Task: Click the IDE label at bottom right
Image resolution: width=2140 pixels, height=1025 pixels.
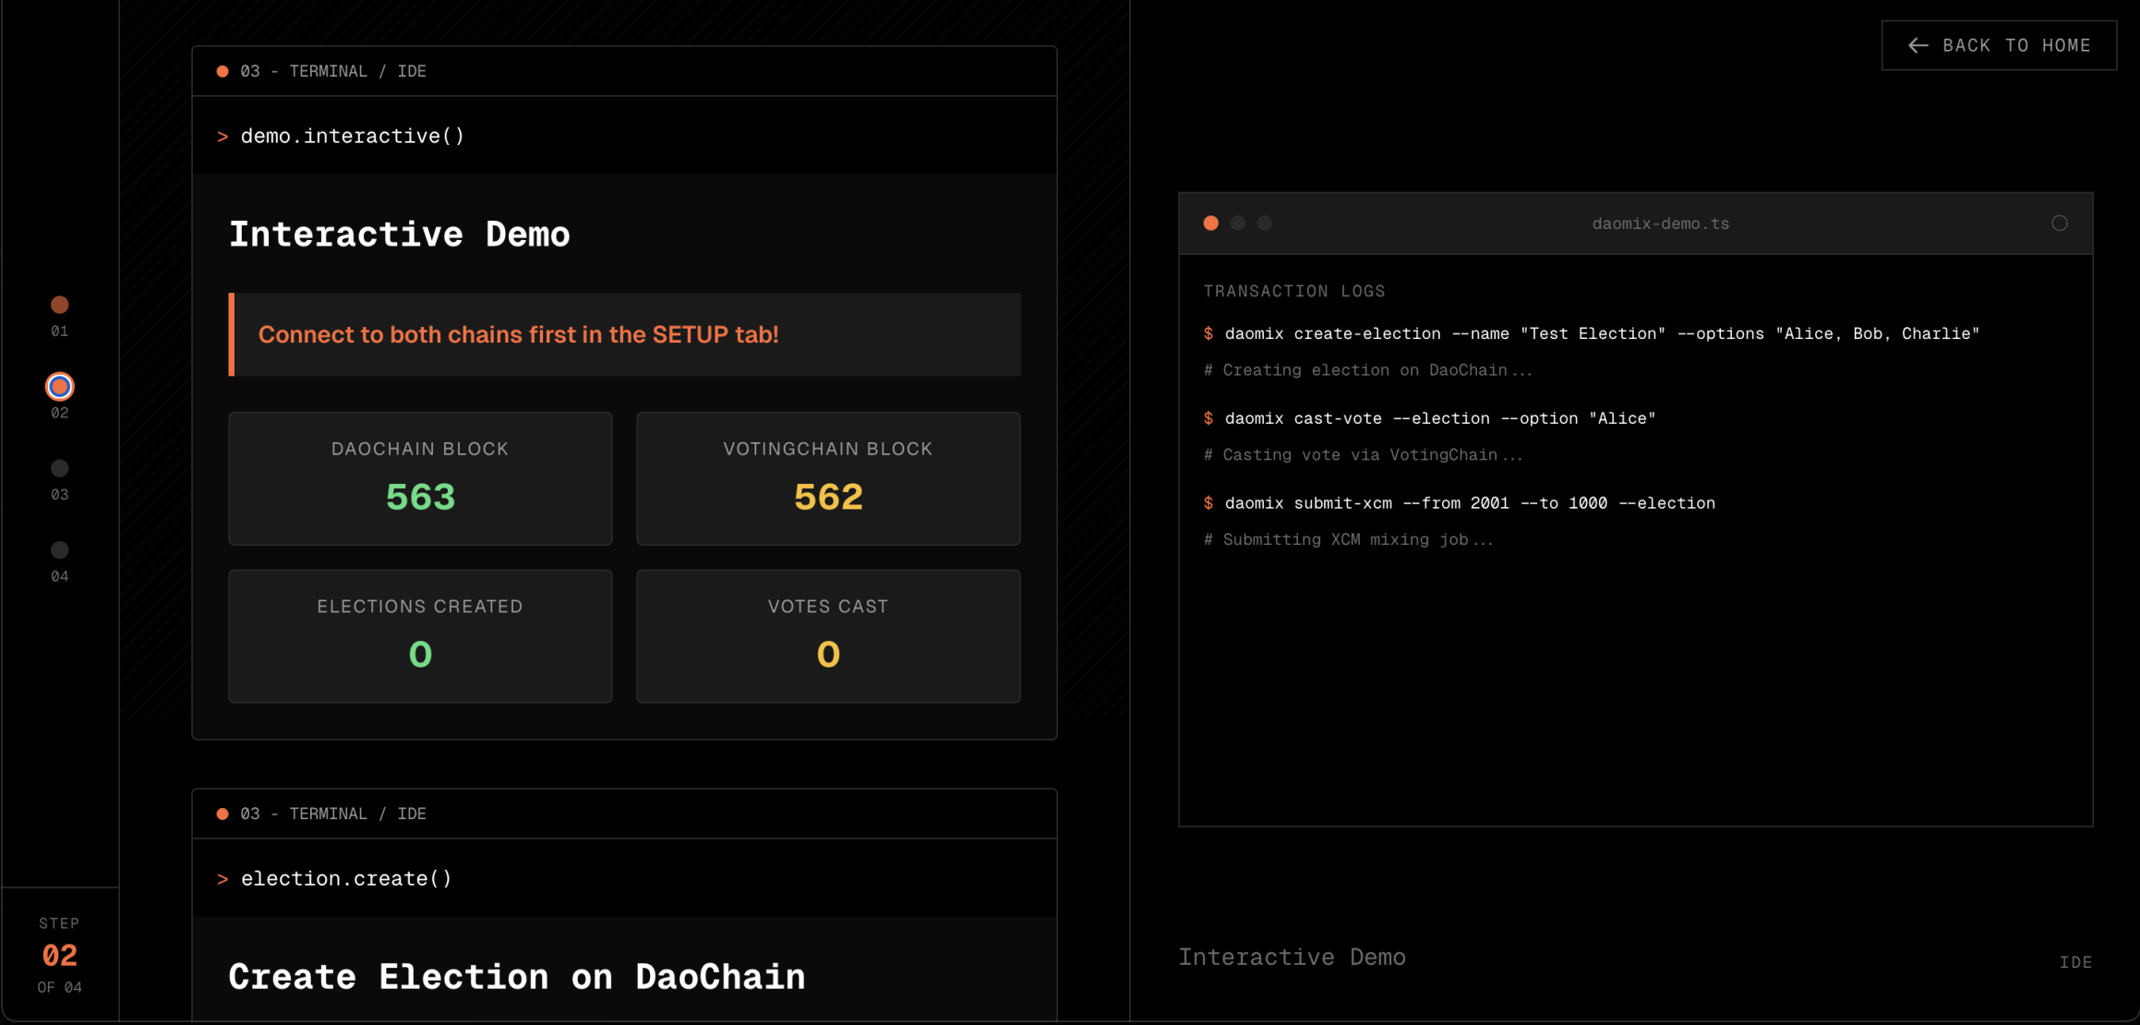Action: [2075, 962]
